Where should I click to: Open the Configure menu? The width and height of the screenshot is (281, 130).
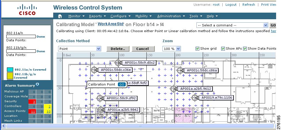tap(120, 16)
